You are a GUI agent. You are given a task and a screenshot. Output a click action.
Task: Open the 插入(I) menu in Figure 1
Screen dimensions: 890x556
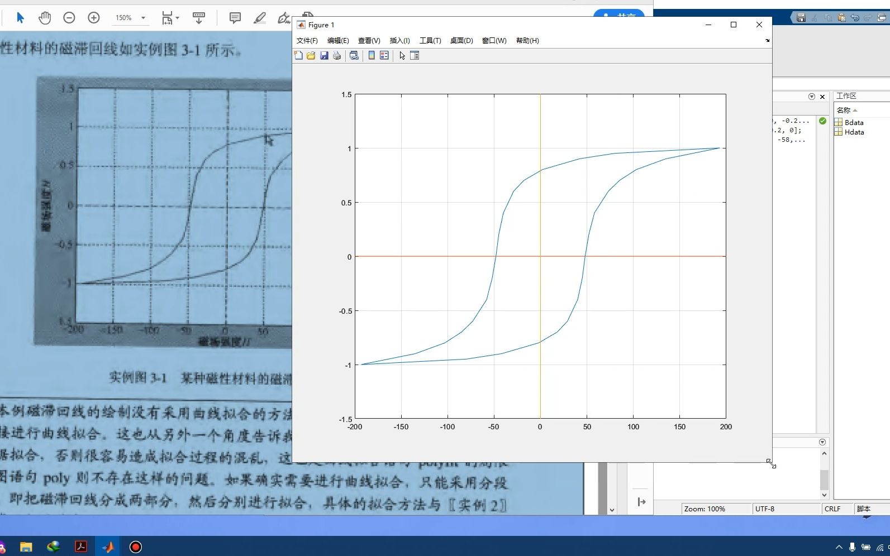click(x=399, y=41)
